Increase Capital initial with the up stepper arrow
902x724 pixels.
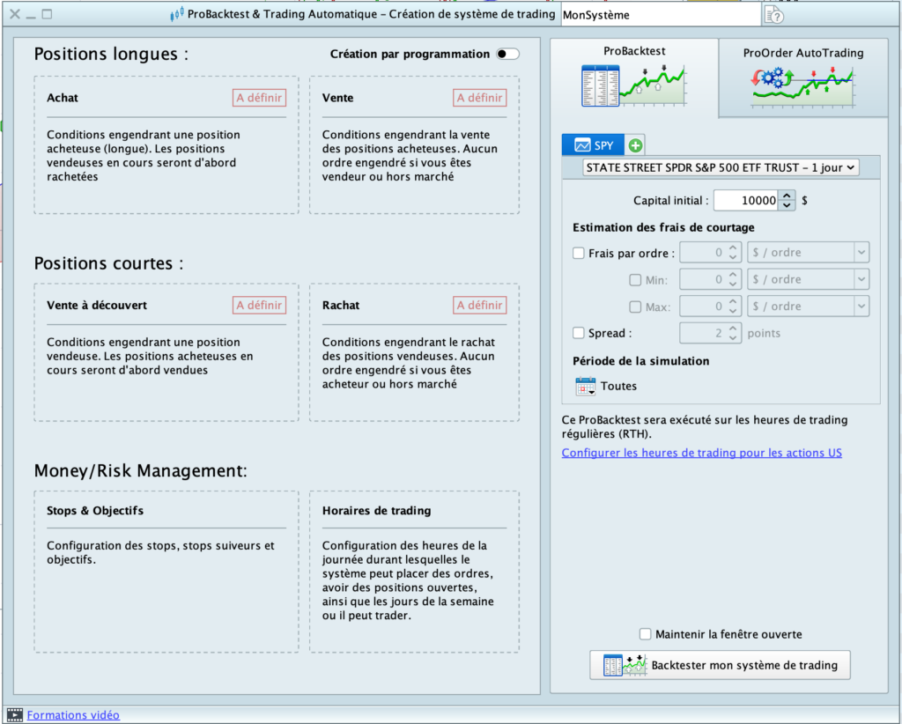(x=787, y=196)
